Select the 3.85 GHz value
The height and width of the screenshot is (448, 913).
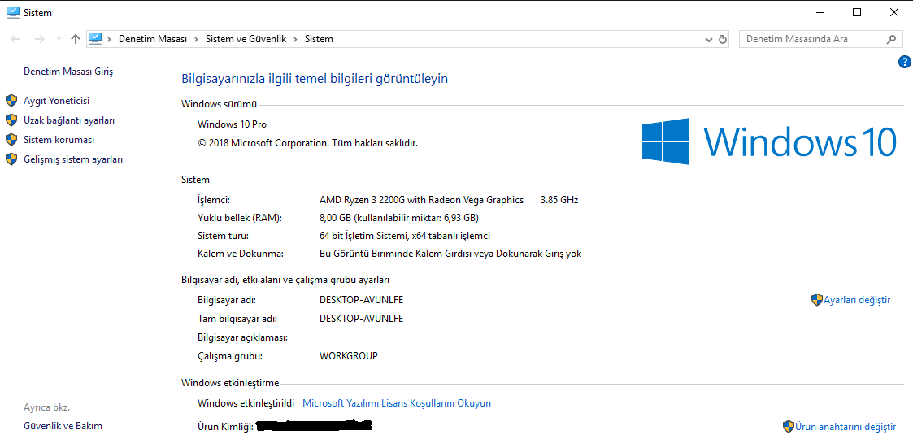tap(559, 200)
